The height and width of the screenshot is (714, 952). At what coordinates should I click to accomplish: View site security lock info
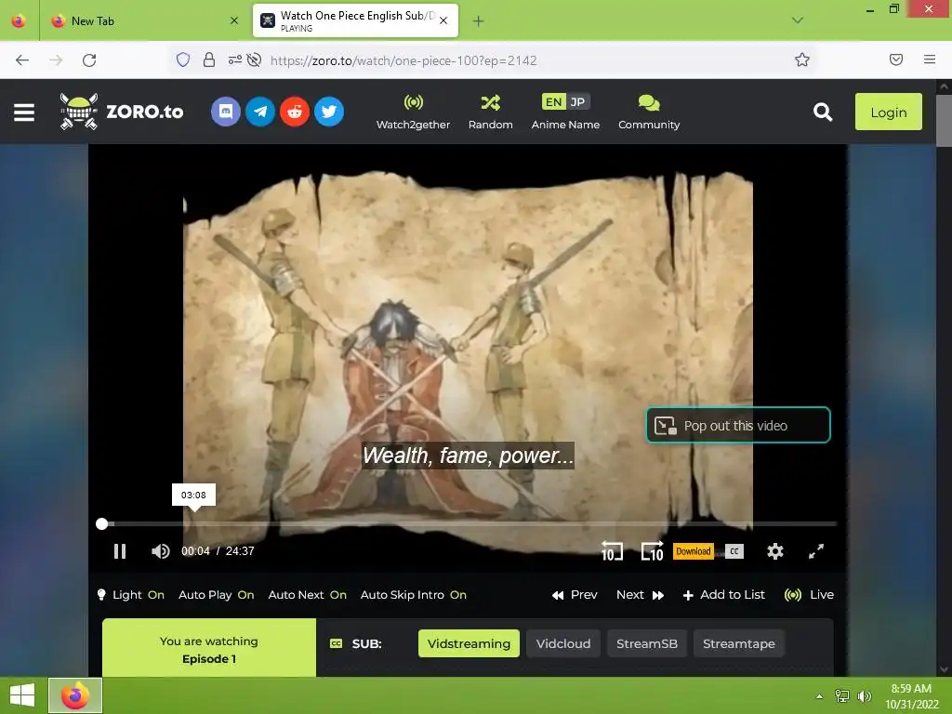(x=209, y=59)
